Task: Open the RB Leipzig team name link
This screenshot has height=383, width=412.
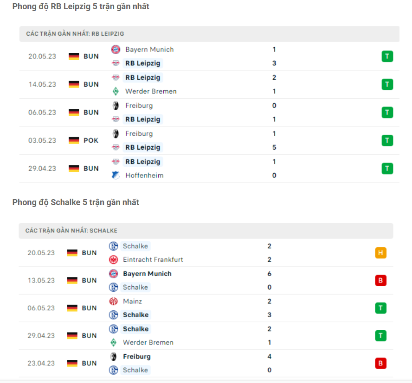Action: 143,63
